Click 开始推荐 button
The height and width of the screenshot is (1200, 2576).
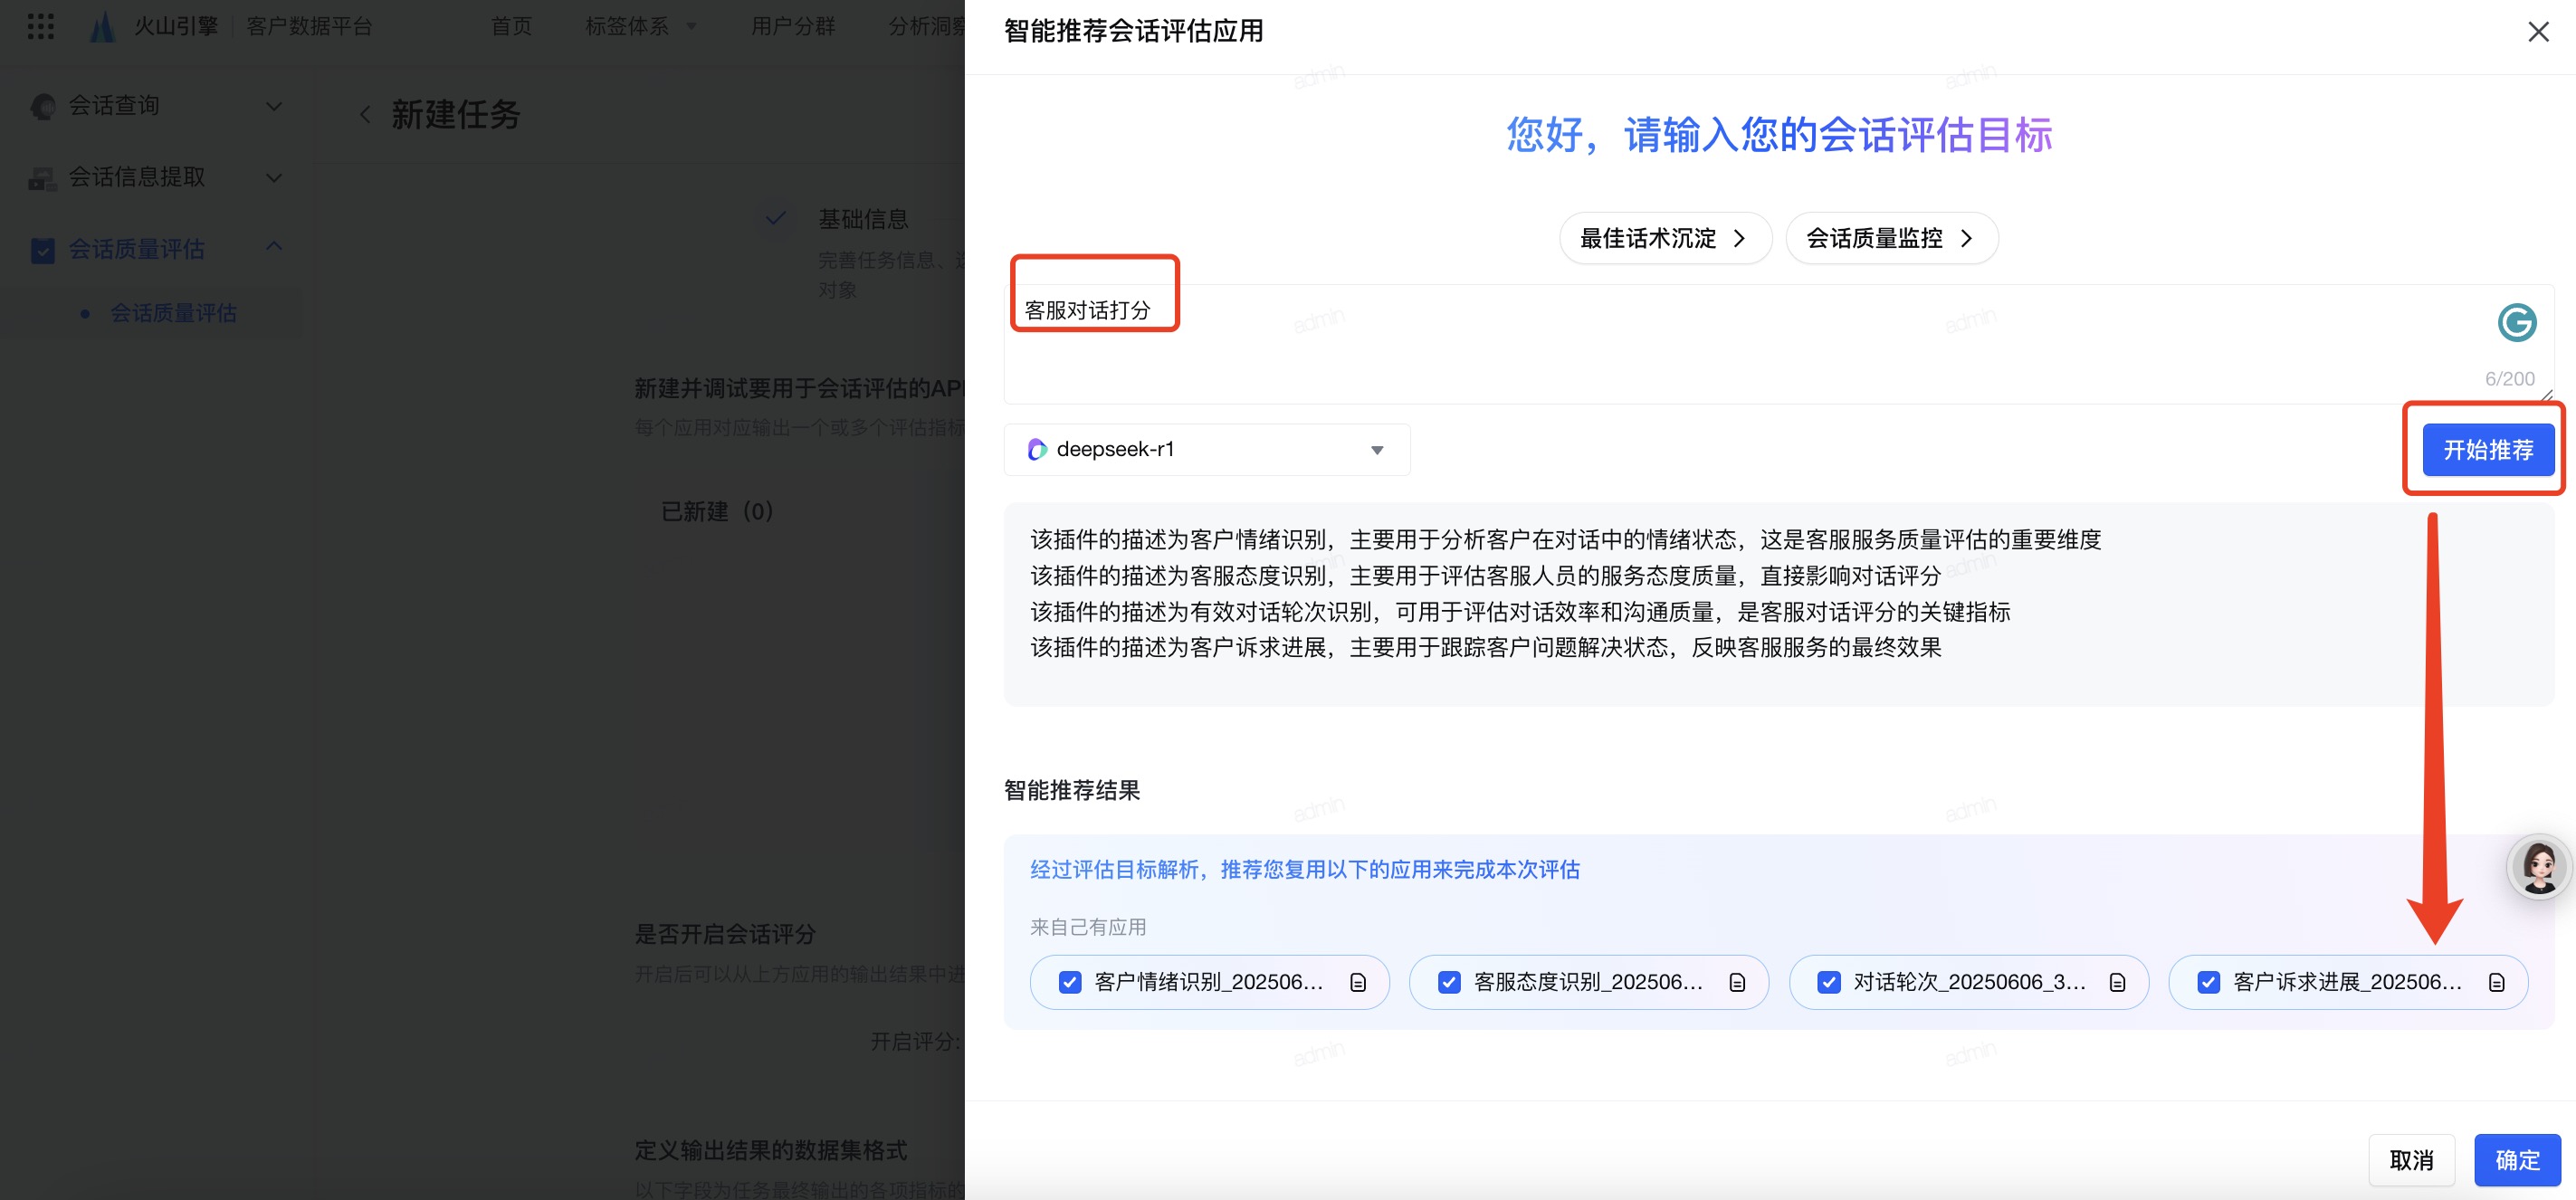pyautogui.click(x=2487, y=450)
